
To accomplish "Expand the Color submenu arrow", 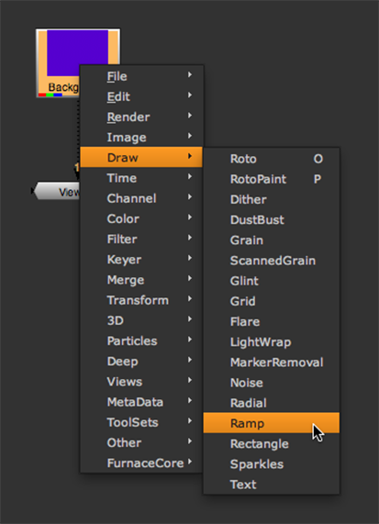I will tap(189, 217).
